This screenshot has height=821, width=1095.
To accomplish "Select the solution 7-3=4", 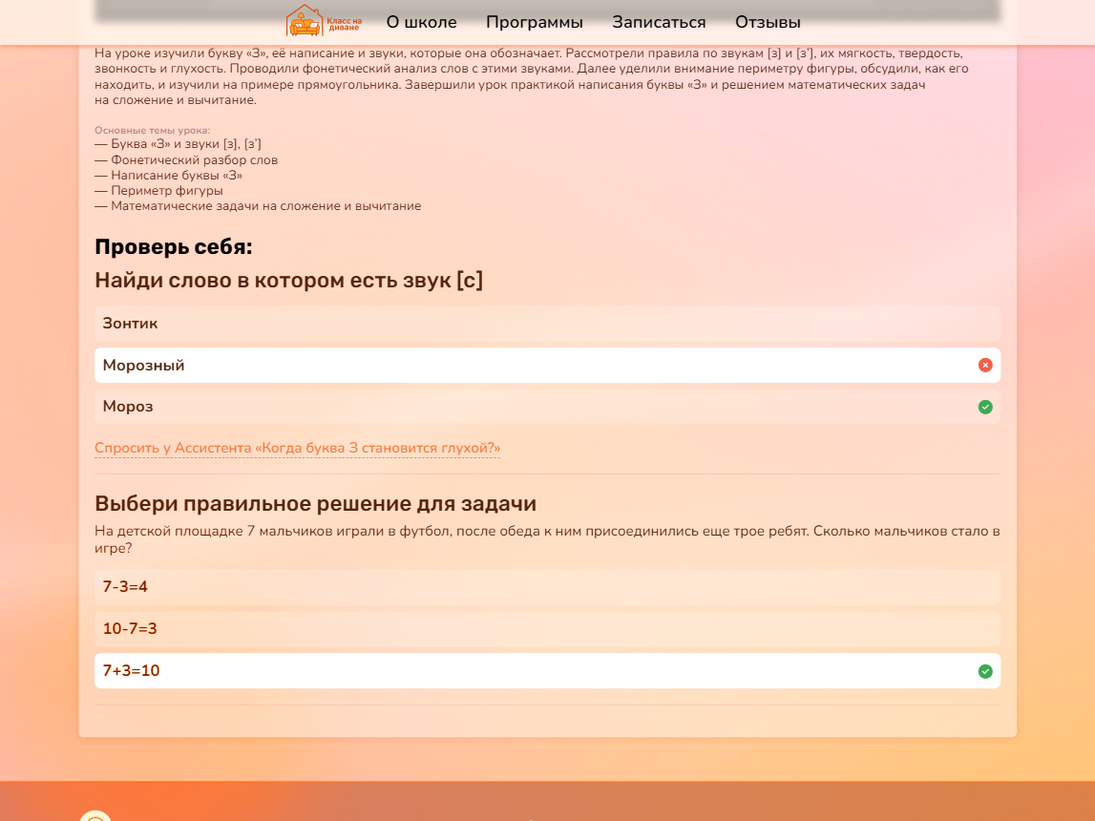I will pos(548,587).
